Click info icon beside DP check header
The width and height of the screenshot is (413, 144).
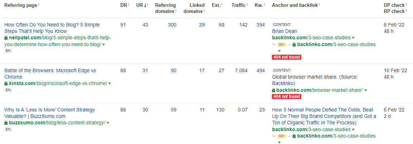click(405, 5)
